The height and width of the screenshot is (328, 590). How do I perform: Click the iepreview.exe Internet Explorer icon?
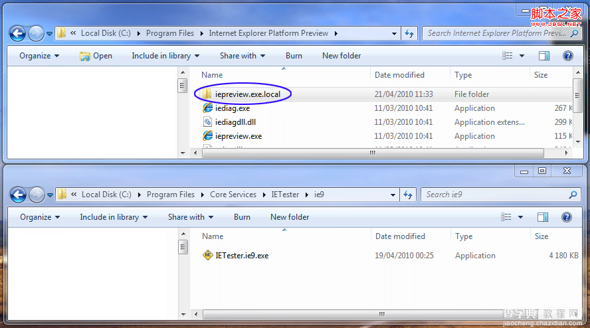click(207, 136)
